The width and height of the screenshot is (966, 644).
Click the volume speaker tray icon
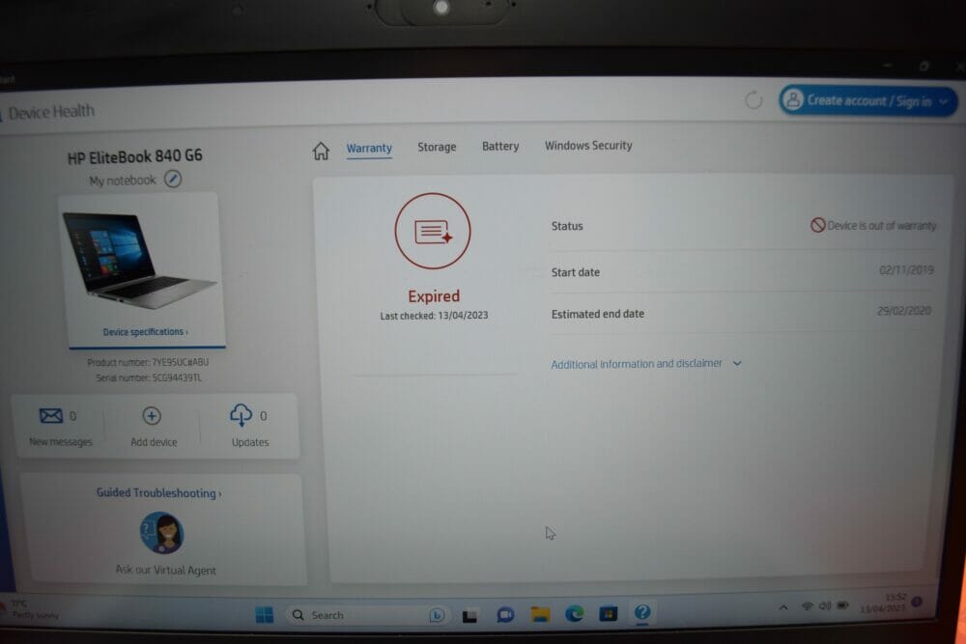pyautogui.click(x=825, y=605)
